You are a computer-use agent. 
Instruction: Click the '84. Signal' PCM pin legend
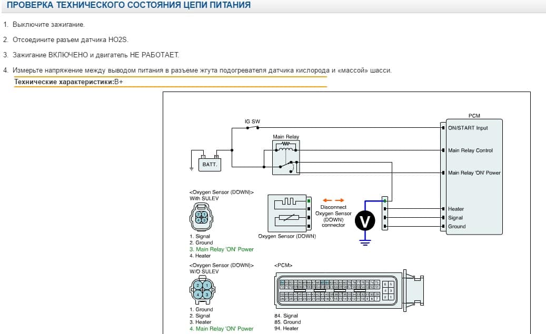click(286, 316)
